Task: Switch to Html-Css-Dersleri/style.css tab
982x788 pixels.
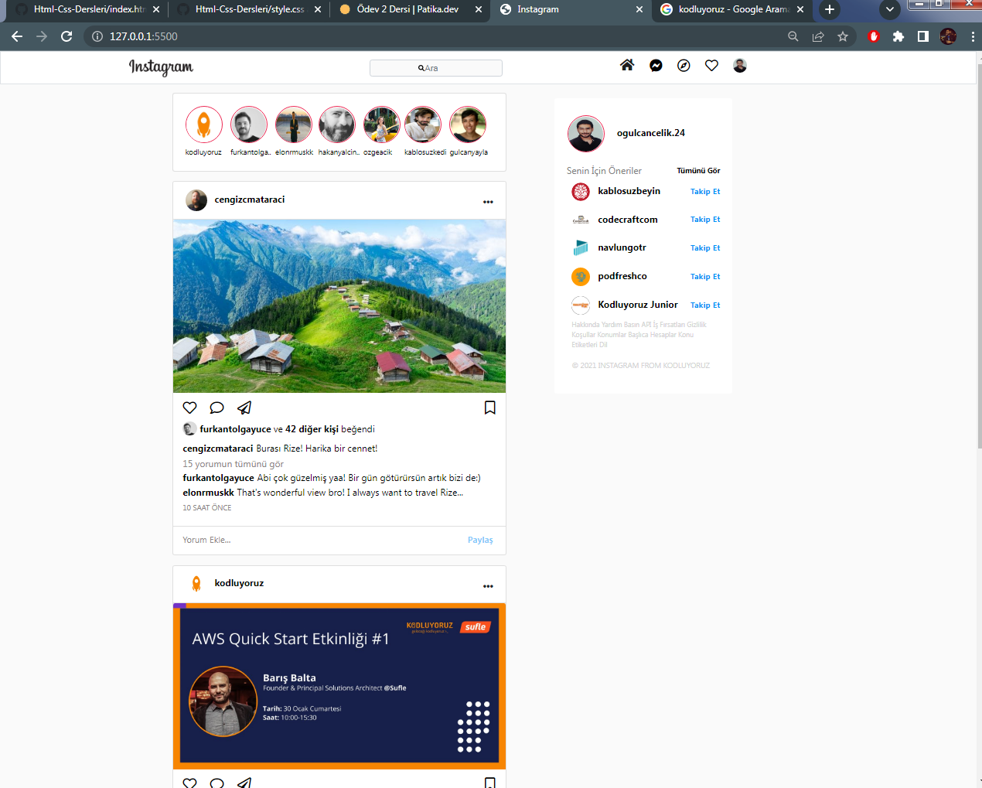Action: (x=247, y=9)
